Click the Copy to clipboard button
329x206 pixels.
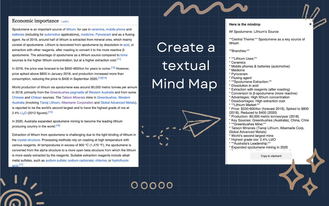(271, 156)
